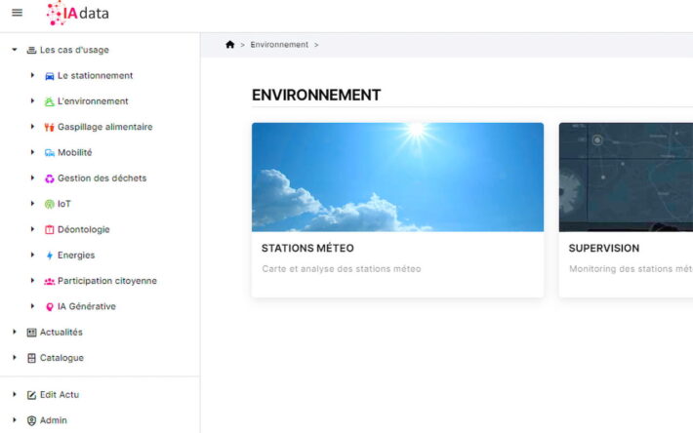693x433 pixels.
Task: Expand the Mobilité arrow
Action: tap(32, 152)
